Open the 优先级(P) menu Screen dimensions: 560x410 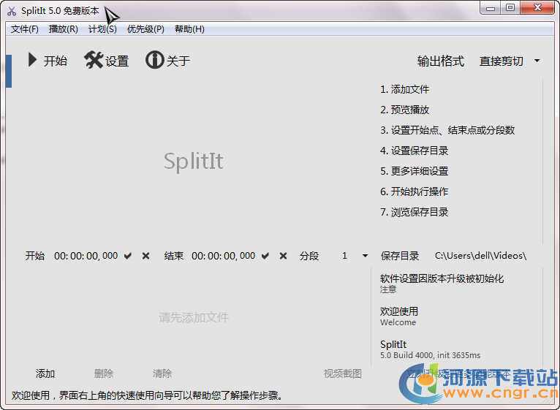(145, 29)
